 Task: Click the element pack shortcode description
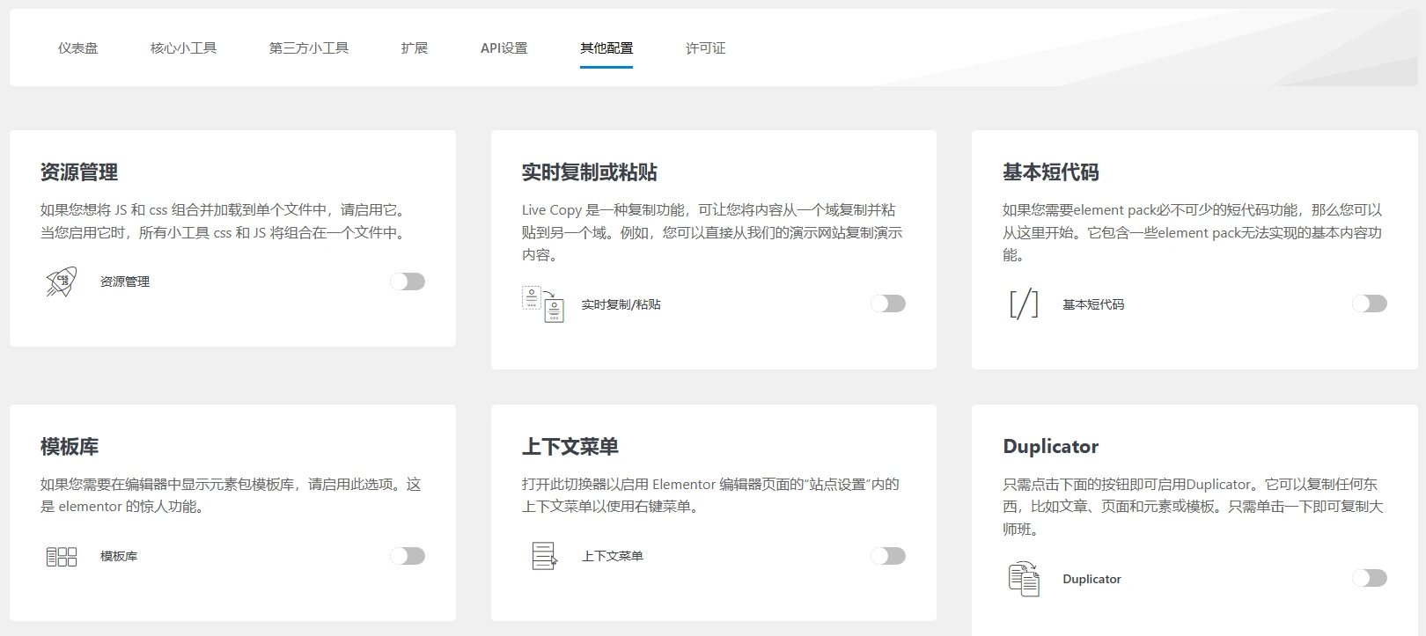(1193, 232)
